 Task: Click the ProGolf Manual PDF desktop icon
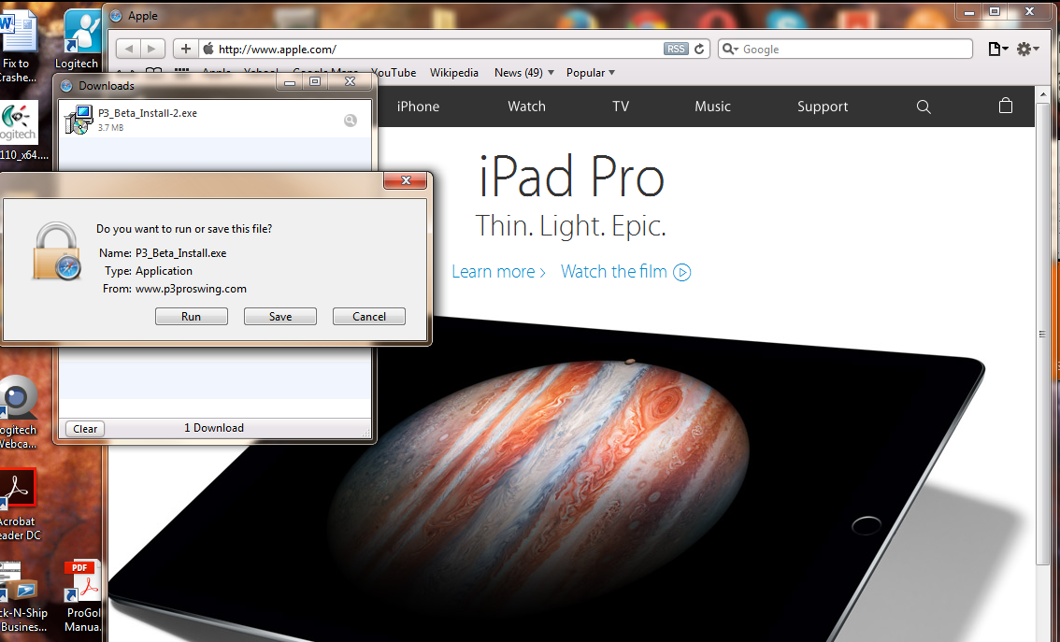pos(82,581)
